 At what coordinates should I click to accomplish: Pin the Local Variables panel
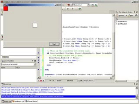33,61
